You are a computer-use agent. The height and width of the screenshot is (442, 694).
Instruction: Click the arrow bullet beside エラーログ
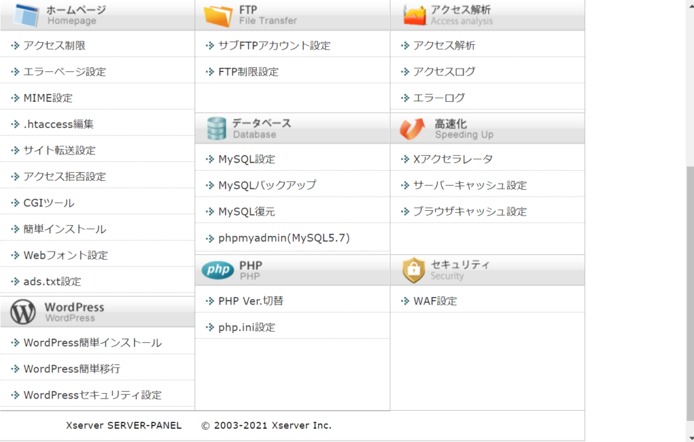(405, 98)
